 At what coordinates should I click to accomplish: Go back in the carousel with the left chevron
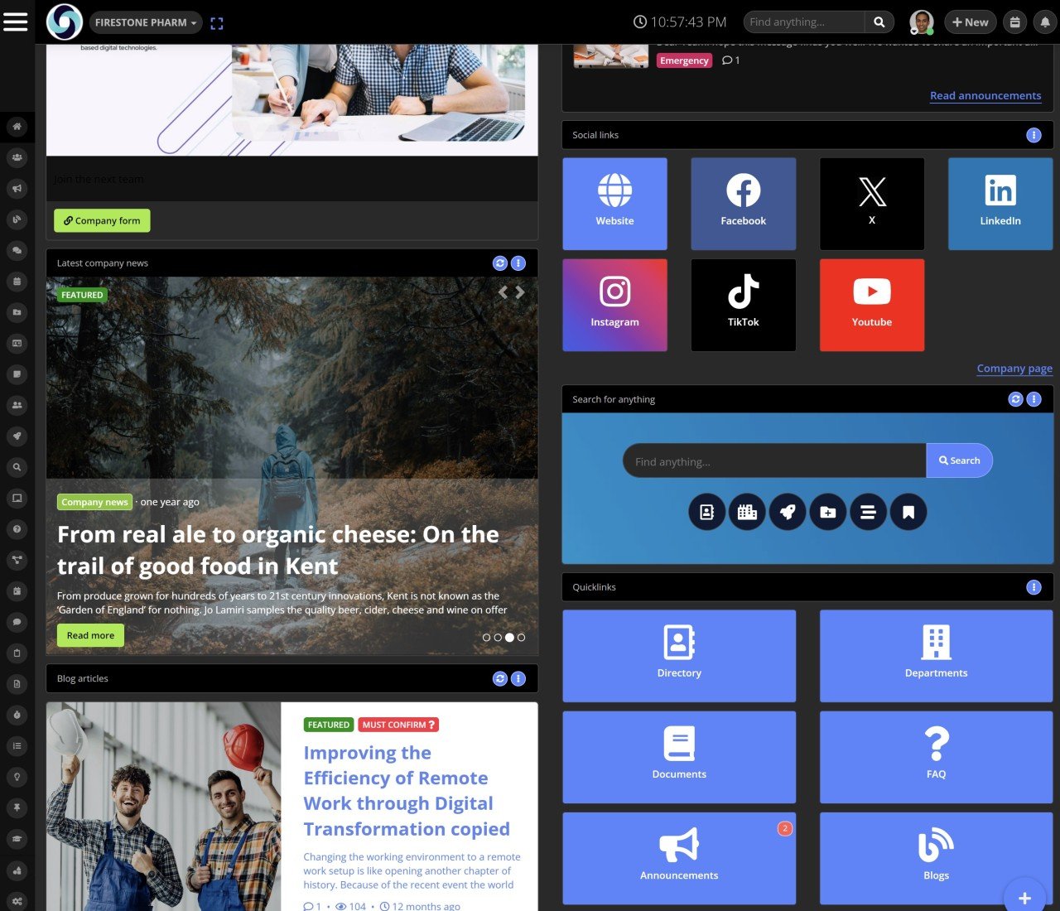pyautogui.click(x=502, y=292)
